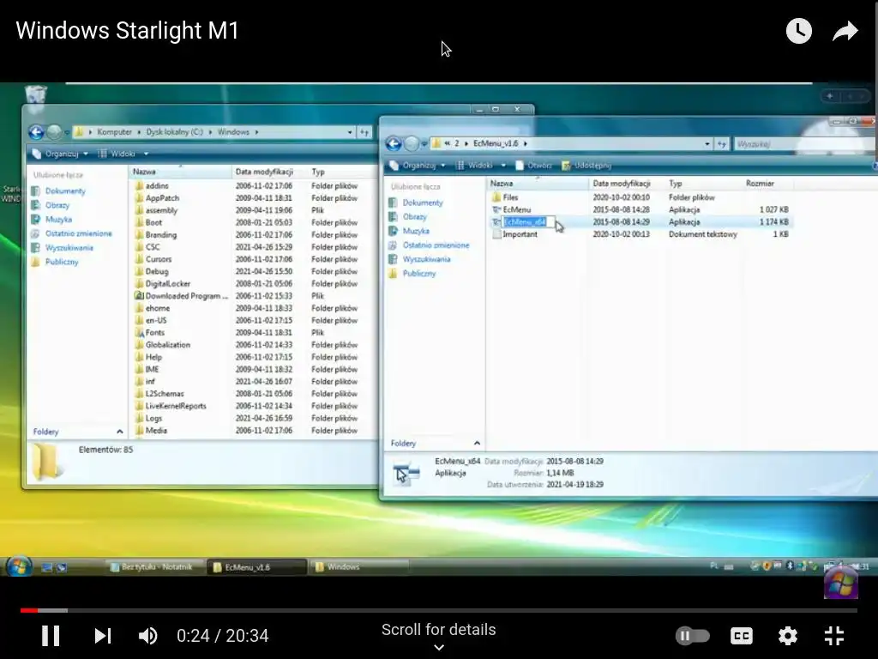Open Widoki menu in Windows folder window

coord(123,154)
